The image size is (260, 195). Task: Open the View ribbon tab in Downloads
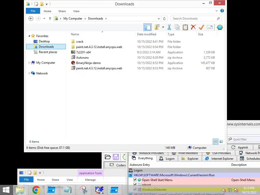pyautogui.click(x=76, y=11)
